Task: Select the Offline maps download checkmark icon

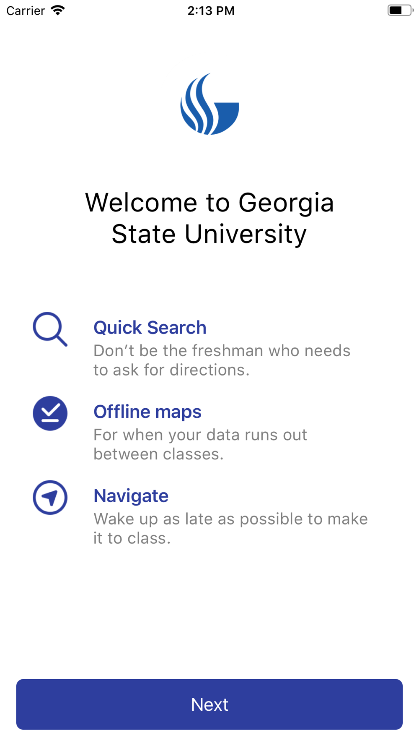Action: point(50,413)
